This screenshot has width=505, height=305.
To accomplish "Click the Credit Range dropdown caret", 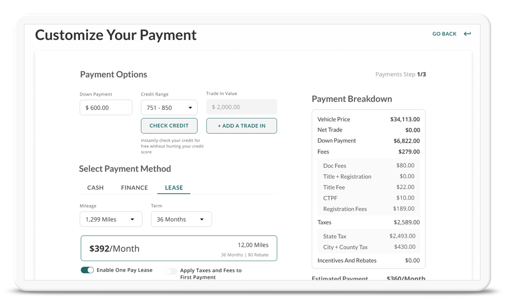I will click(190, 108).
